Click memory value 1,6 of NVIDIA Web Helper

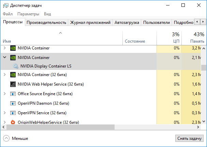(196, 84)
